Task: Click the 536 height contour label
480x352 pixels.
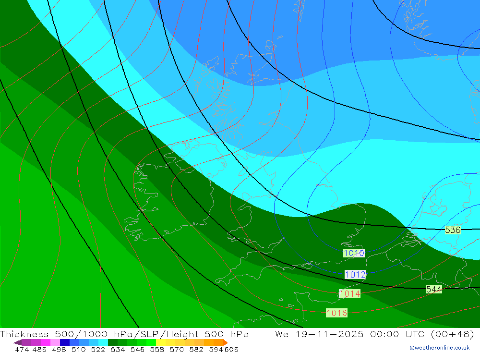Action: click(453, 230)
